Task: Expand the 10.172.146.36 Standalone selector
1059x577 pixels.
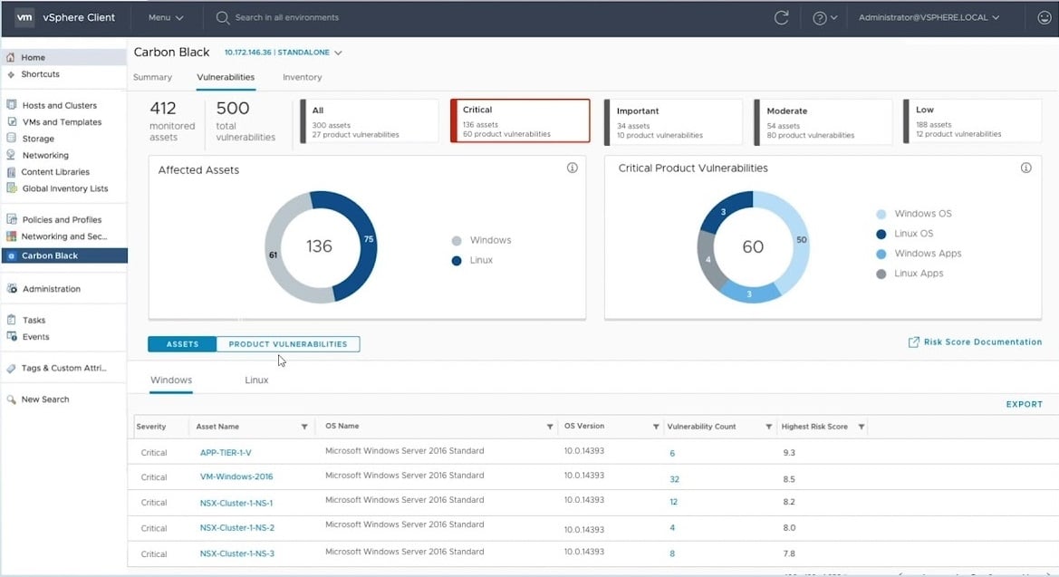Action: [283, 52]
